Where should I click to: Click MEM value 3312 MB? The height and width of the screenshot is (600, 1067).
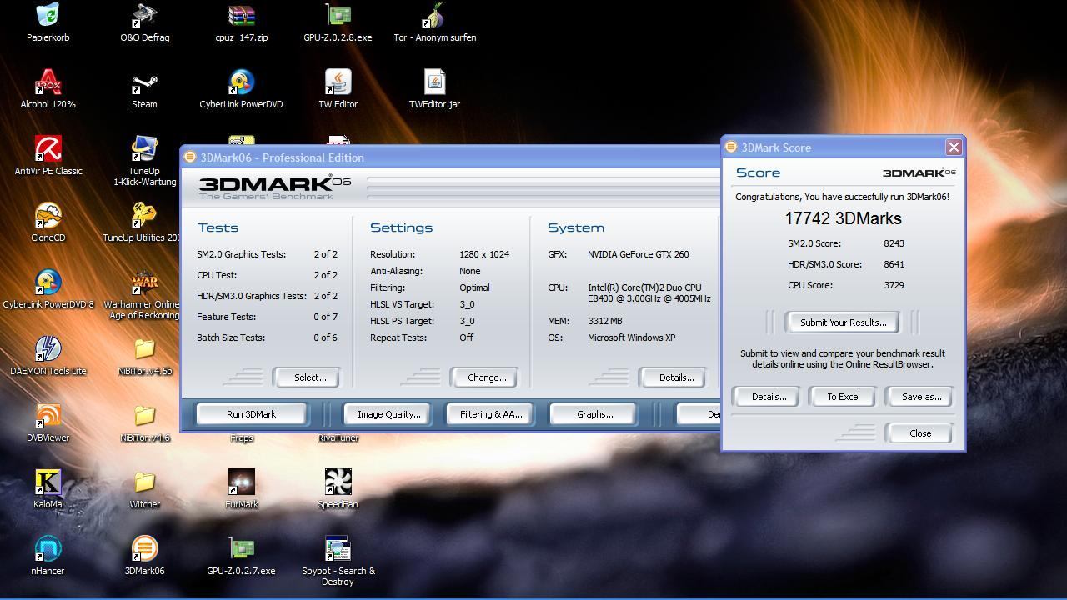pos(605,321)
